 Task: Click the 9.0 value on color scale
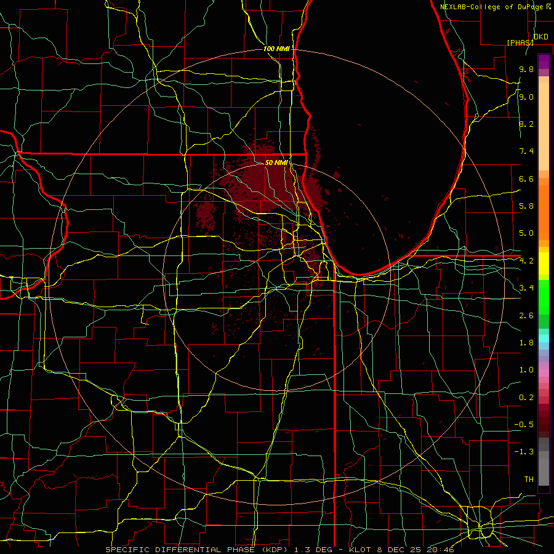coord(526,97)
